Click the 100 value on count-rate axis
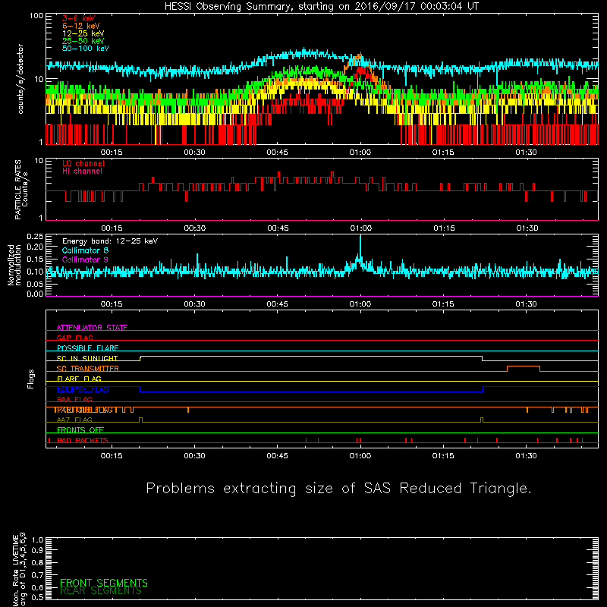The width and height of the screenshot is (607, 607). [36, 16]
